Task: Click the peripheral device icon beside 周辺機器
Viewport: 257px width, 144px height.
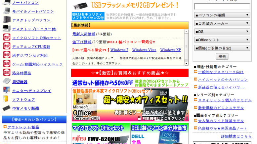Action: coord(6,81)
